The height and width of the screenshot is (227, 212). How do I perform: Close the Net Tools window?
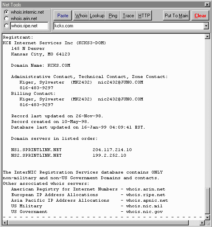[x=207, y=5]
